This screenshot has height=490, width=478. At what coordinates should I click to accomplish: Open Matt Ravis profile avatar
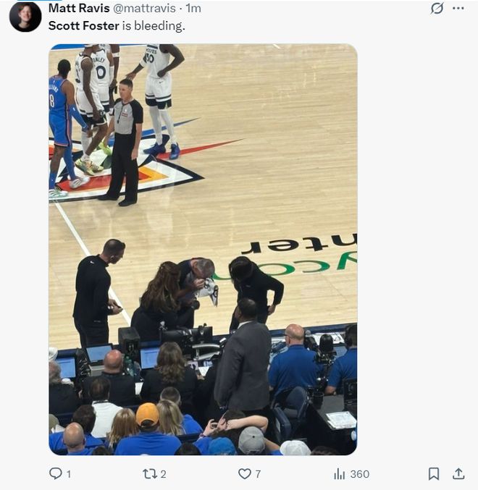click(x=25, y=16)
